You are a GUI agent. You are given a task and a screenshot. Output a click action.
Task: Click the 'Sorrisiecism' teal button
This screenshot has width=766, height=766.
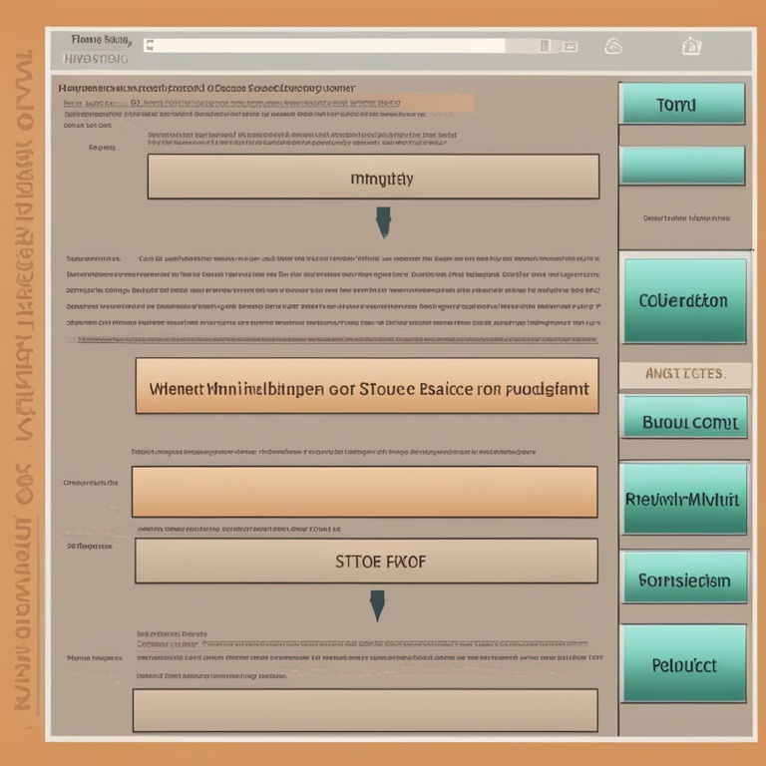685,577
